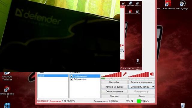Click the OBS preview area
This screenshot has height=108, width=192.
[x=131, y=35]
